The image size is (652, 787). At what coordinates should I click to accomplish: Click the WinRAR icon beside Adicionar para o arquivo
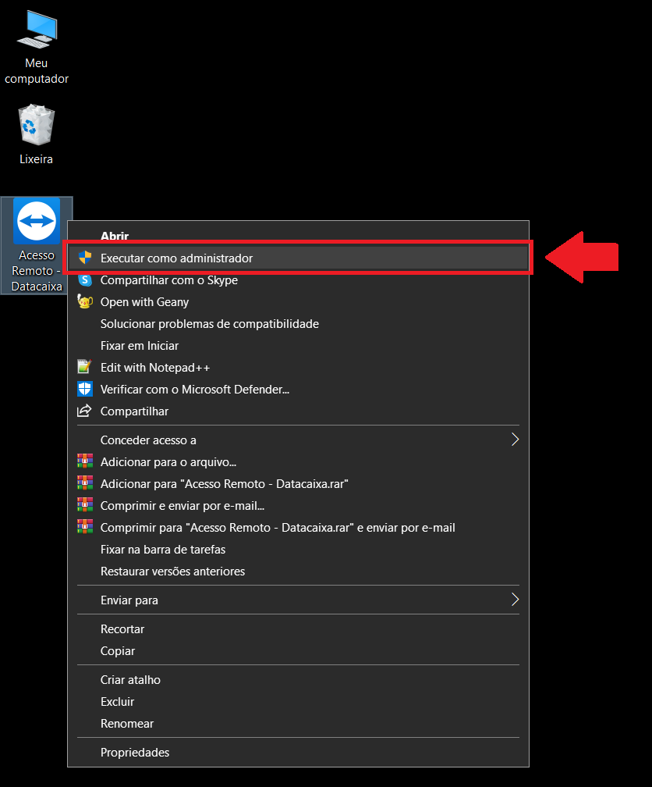point(85,462)
